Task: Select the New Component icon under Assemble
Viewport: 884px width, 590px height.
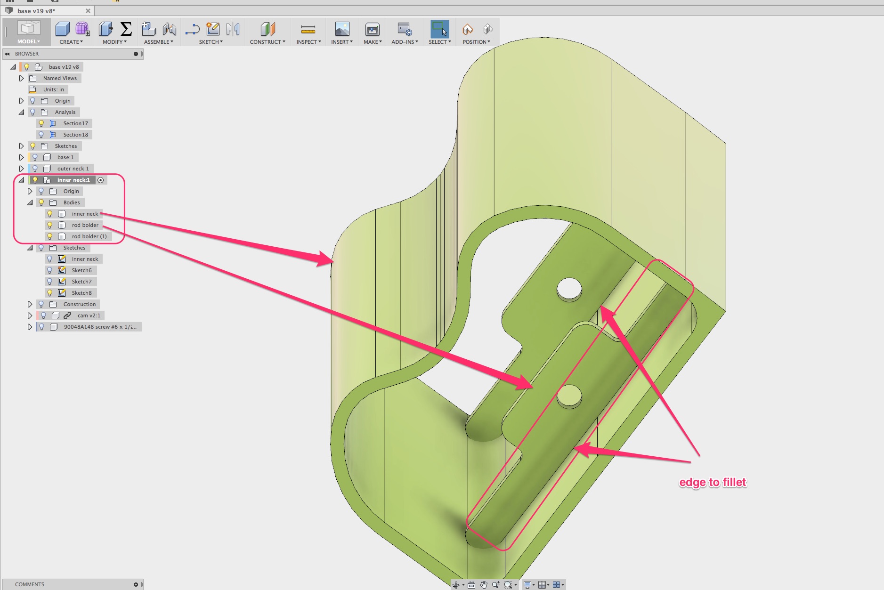Action: tap(149, 29)
